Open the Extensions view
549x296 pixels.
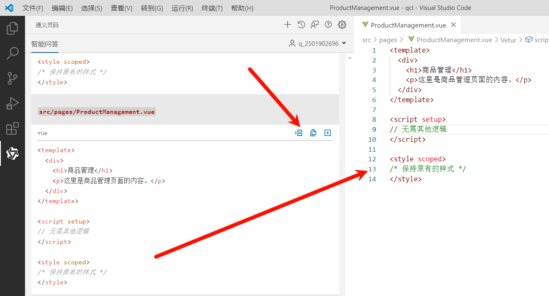[13, 128]
